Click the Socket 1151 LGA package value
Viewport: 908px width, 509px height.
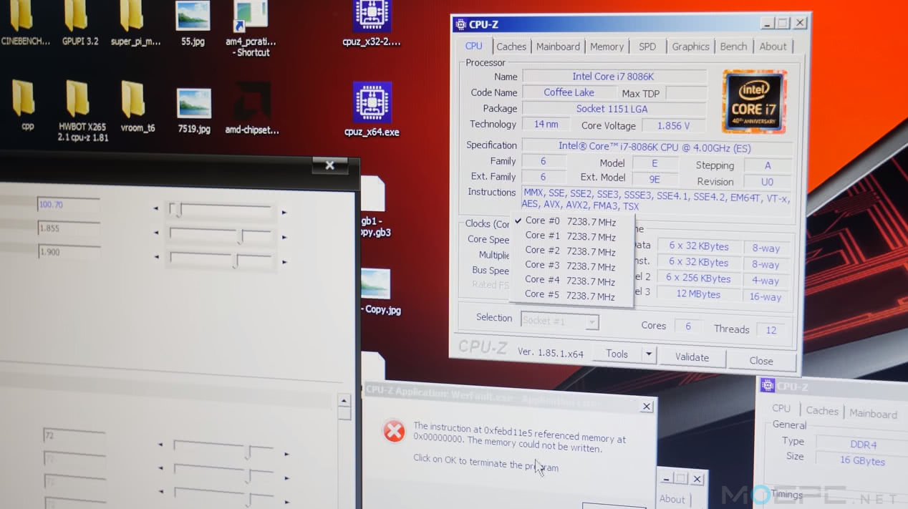coord(613,109)
